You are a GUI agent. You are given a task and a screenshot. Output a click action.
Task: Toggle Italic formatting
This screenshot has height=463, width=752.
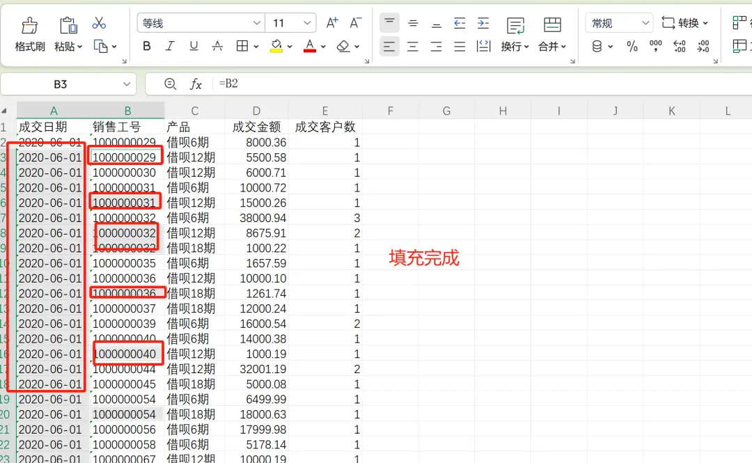(170, 46)
